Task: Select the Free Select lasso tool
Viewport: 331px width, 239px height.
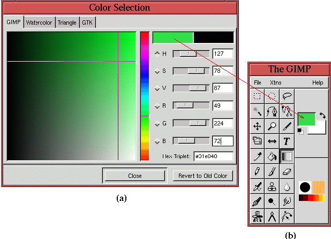Action: tap(287, 96)
